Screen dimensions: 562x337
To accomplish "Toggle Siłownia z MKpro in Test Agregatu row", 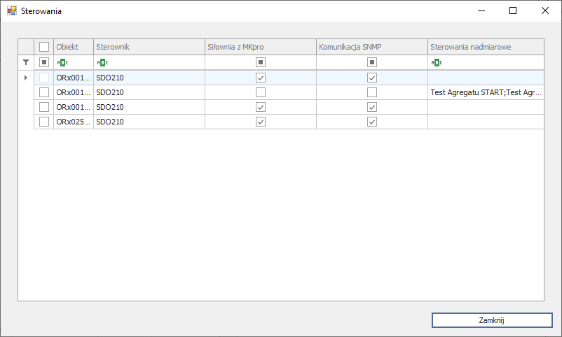I will pos(261,92).
